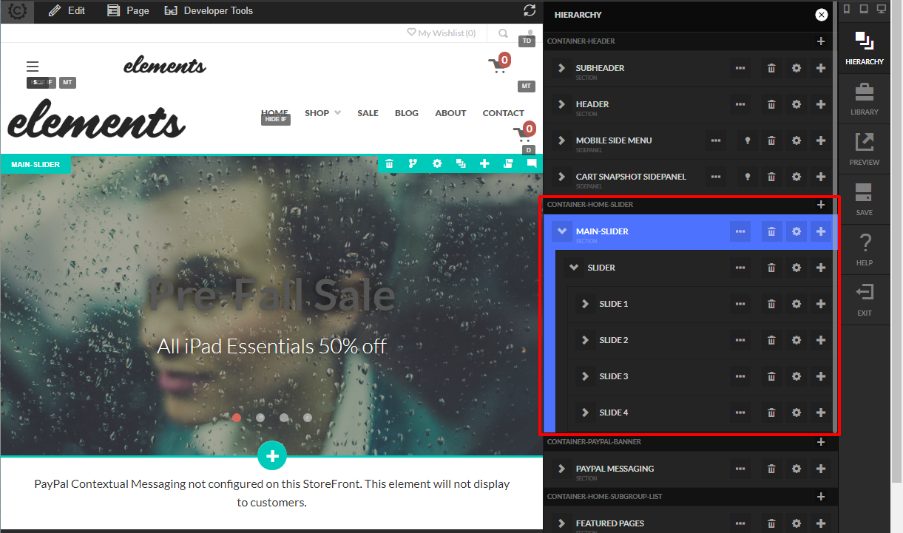This screenshot has height=533, width=903.
Task: Exit the editor via Exit icon
Action: coord(864,300)
